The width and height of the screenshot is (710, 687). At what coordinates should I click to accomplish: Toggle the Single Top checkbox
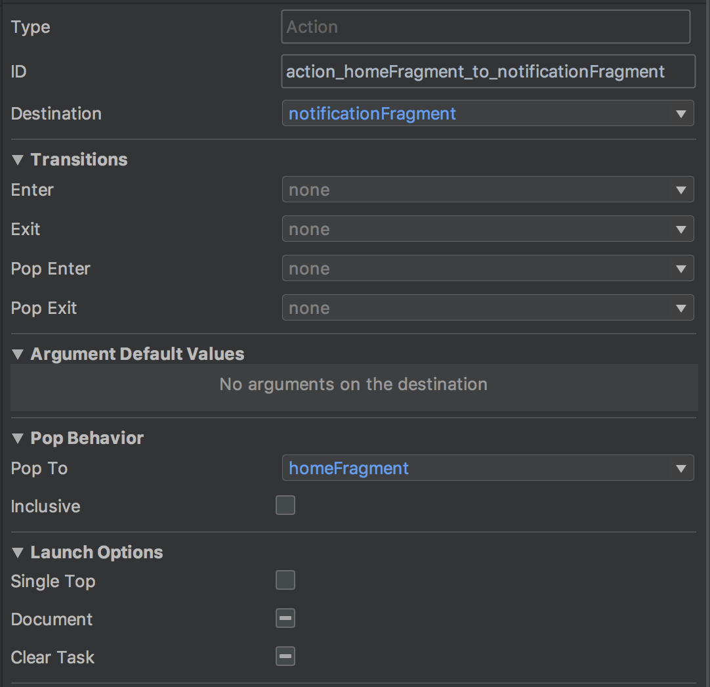(285, 581)
